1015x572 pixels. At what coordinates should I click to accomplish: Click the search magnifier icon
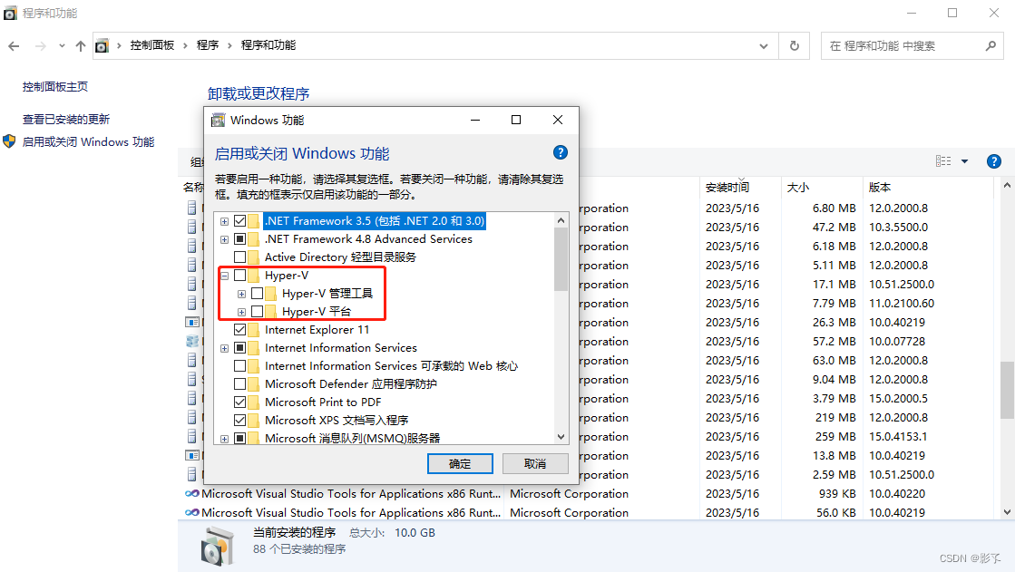pyautogui.click(x=991, y=46)
